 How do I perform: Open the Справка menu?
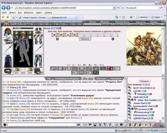tap(48, 13)
